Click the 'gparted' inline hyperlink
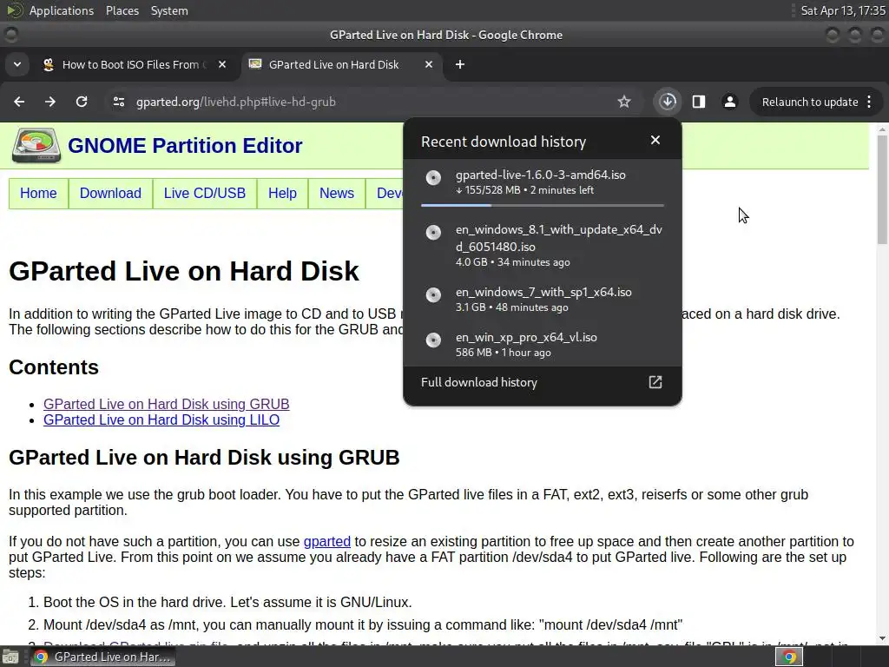This screenshot has width=889, height=667. click(x=327, y=542)
